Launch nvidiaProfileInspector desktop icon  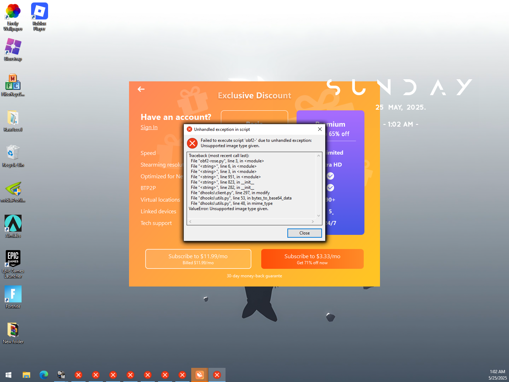tap(13, 191)
